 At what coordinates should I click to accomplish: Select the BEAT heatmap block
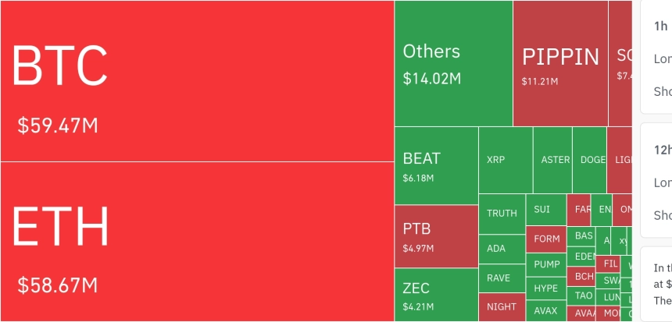(x=436, y=165)
